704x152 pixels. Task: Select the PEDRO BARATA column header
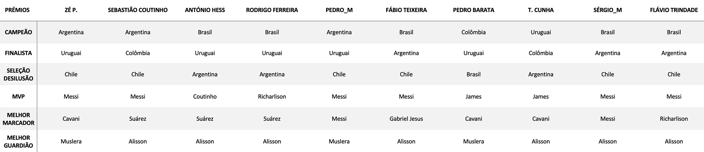[473, 10]
